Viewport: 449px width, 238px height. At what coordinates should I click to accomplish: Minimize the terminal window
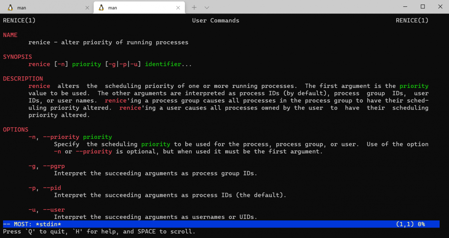pyautogui.click(x=405, y=6)
